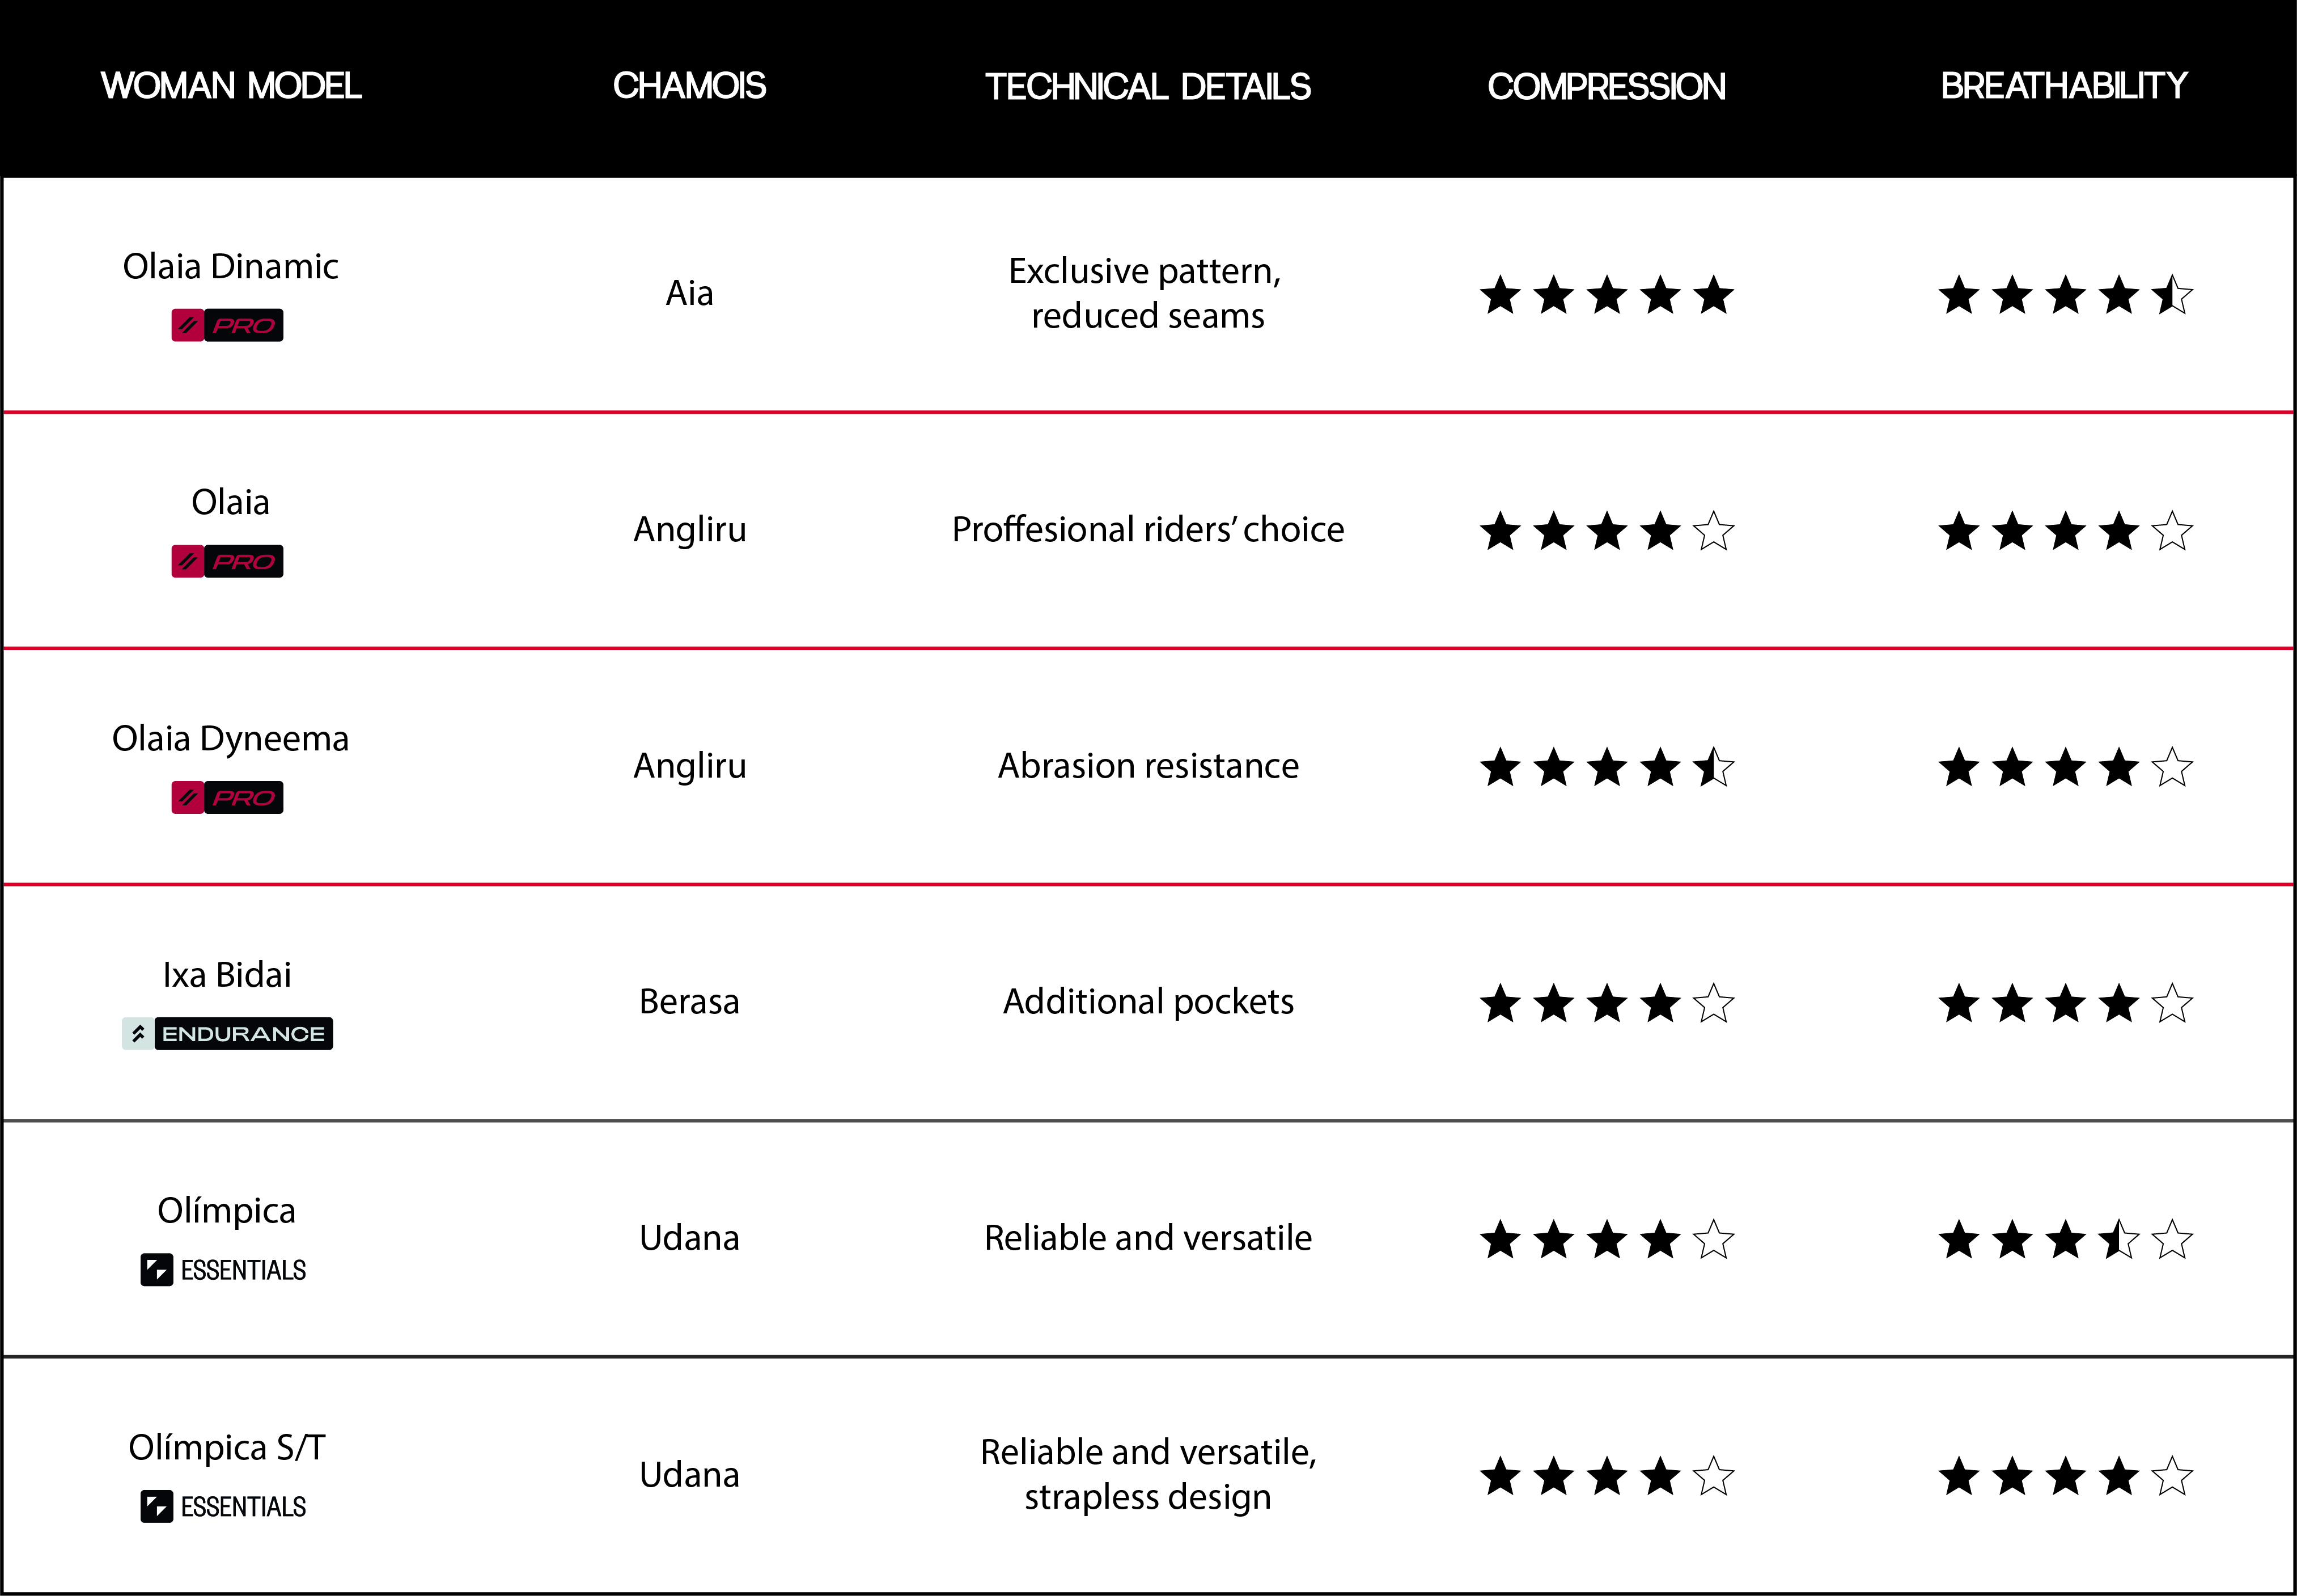
Task: Click the WOMAN MODEL column header
Action: coord(231,86)
